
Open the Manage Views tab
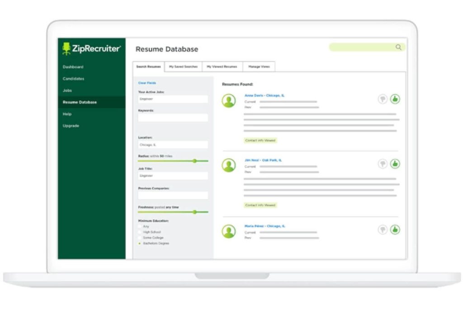[x=258, y=66]
